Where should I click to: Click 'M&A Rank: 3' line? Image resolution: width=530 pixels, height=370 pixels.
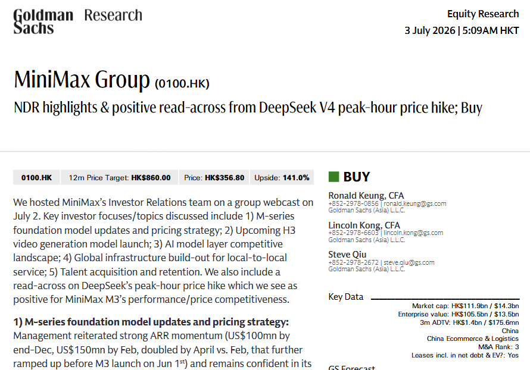(x=498, y=347)
